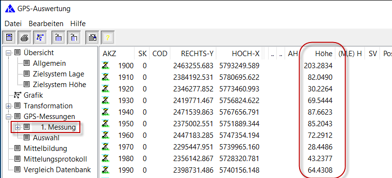Image resolution: width=392 pixels, height=178 pixels.
Task: Click RECHTS-Y value 2295447.951
Action: coord(193,147)
